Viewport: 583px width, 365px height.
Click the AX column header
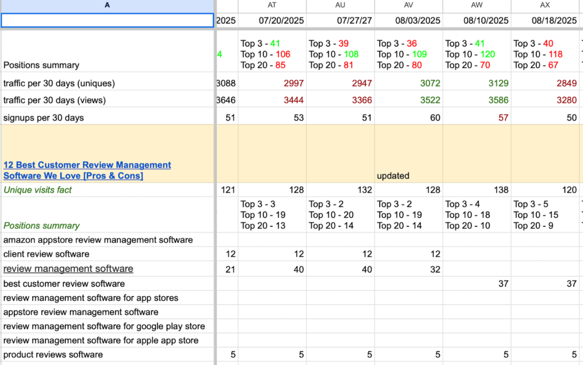pos(545,5)
